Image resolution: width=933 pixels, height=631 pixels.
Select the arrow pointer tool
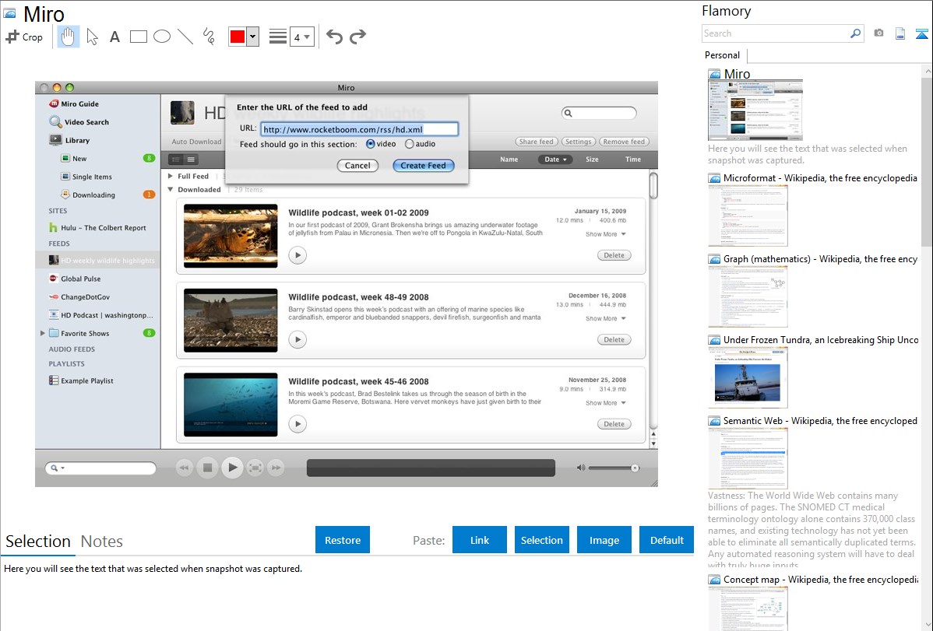click(x=92, y=37)
